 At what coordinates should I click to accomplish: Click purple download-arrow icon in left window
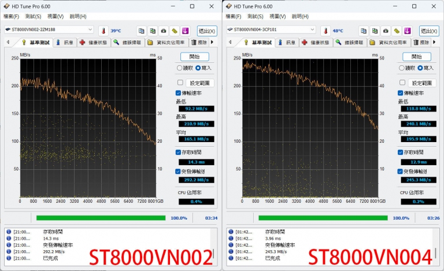(x=185, y=31)
